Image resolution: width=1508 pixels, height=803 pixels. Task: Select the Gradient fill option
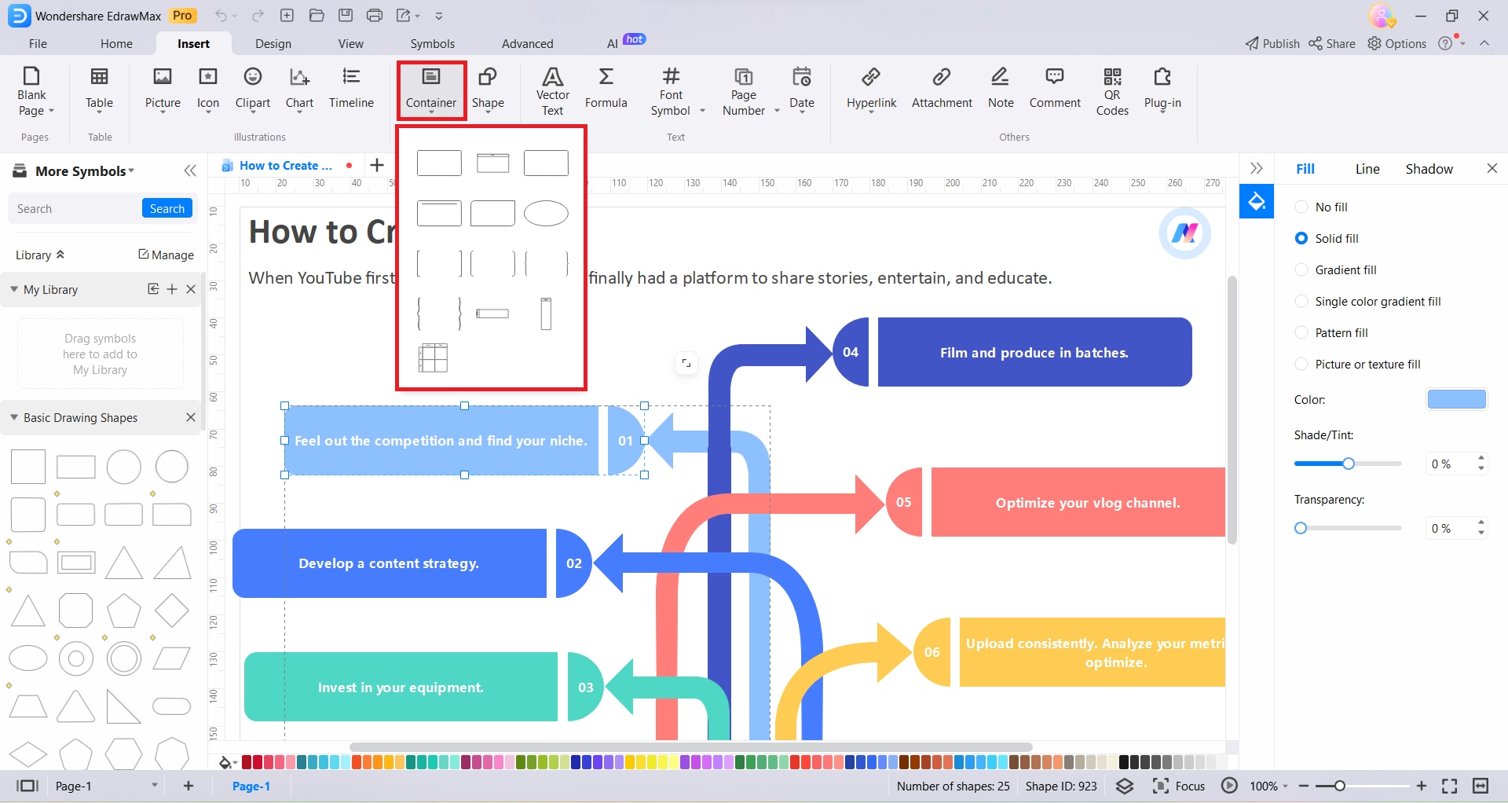pos(1335,269)
